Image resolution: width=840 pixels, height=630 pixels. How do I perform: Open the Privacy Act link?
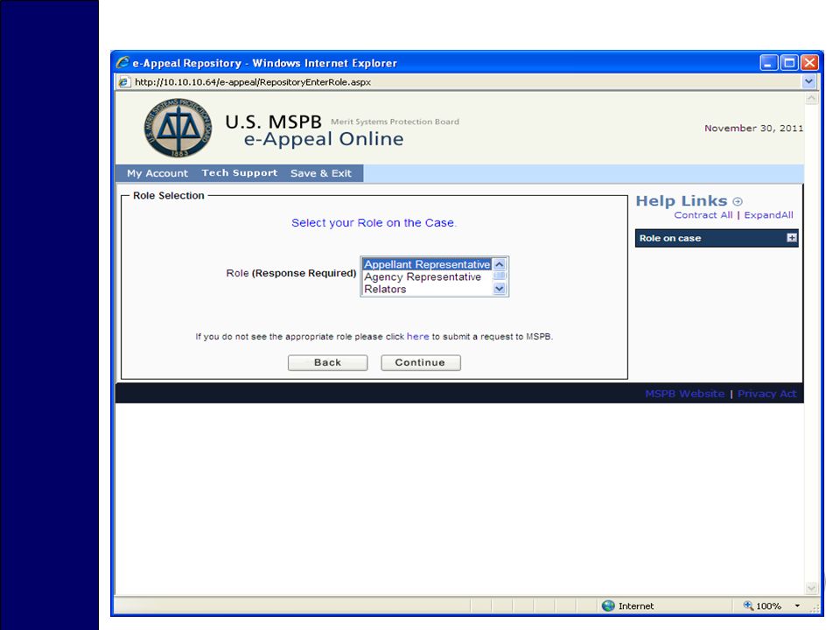(766, 394)
